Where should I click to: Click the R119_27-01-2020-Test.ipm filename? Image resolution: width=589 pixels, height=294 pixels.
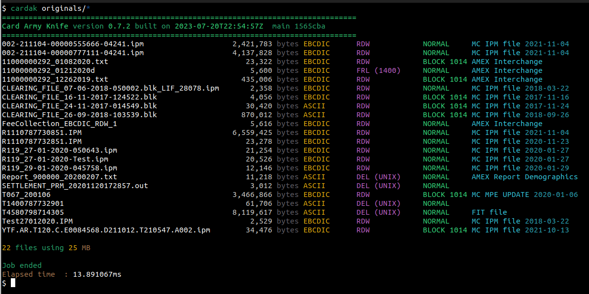(55, 159)
